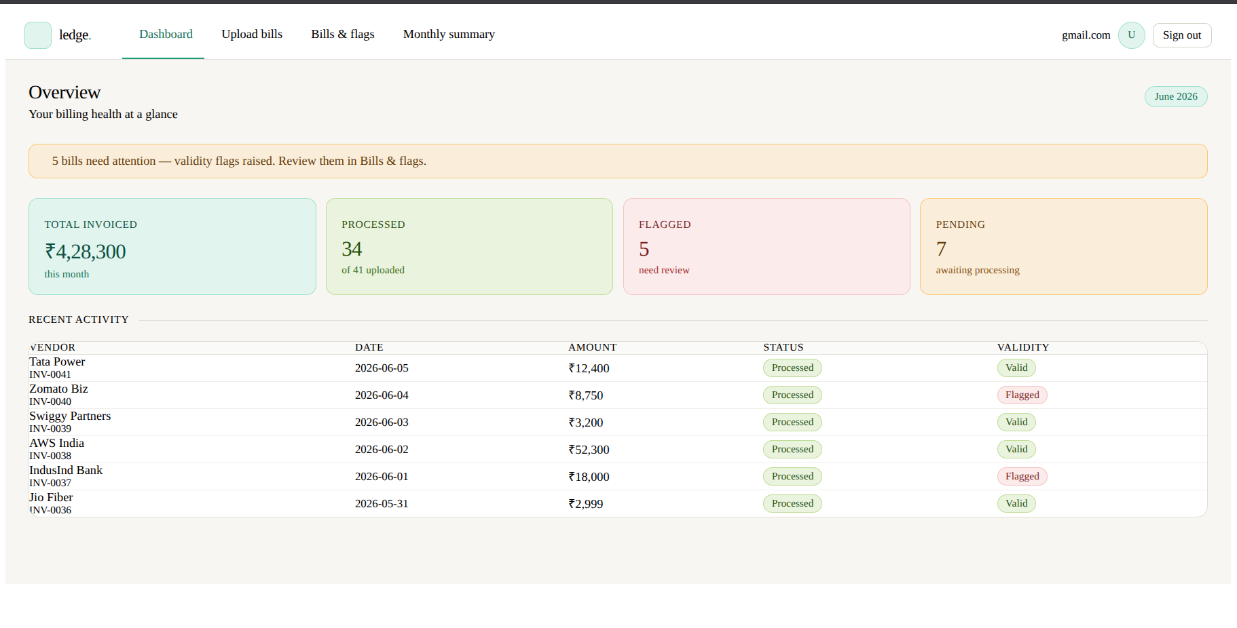Click the amount ₹8,750
Image resolution: width=1237 pixels, height=628 pixels.
(x=585, y=395)
